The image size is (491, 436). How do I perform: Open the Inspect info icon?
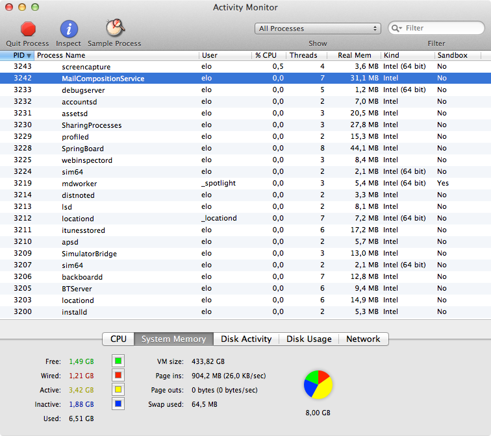coord(69,29)
